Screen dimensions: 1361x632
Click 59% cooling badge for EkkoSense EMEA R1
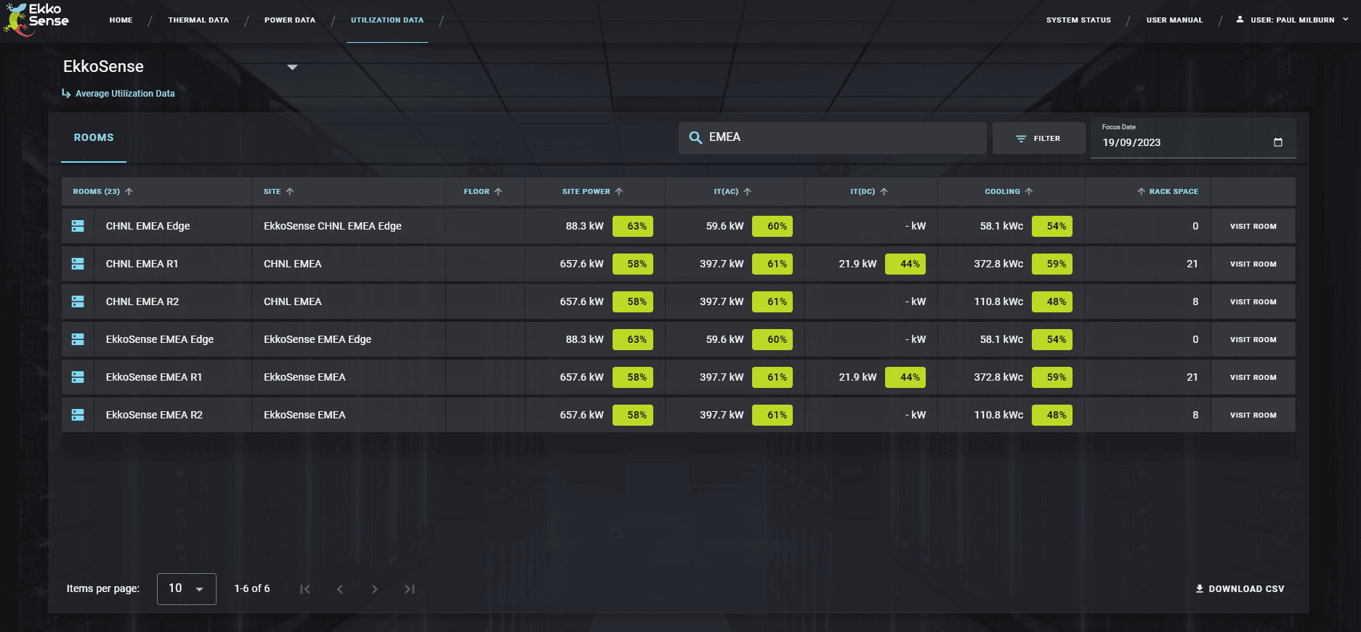pos(1051,377)
